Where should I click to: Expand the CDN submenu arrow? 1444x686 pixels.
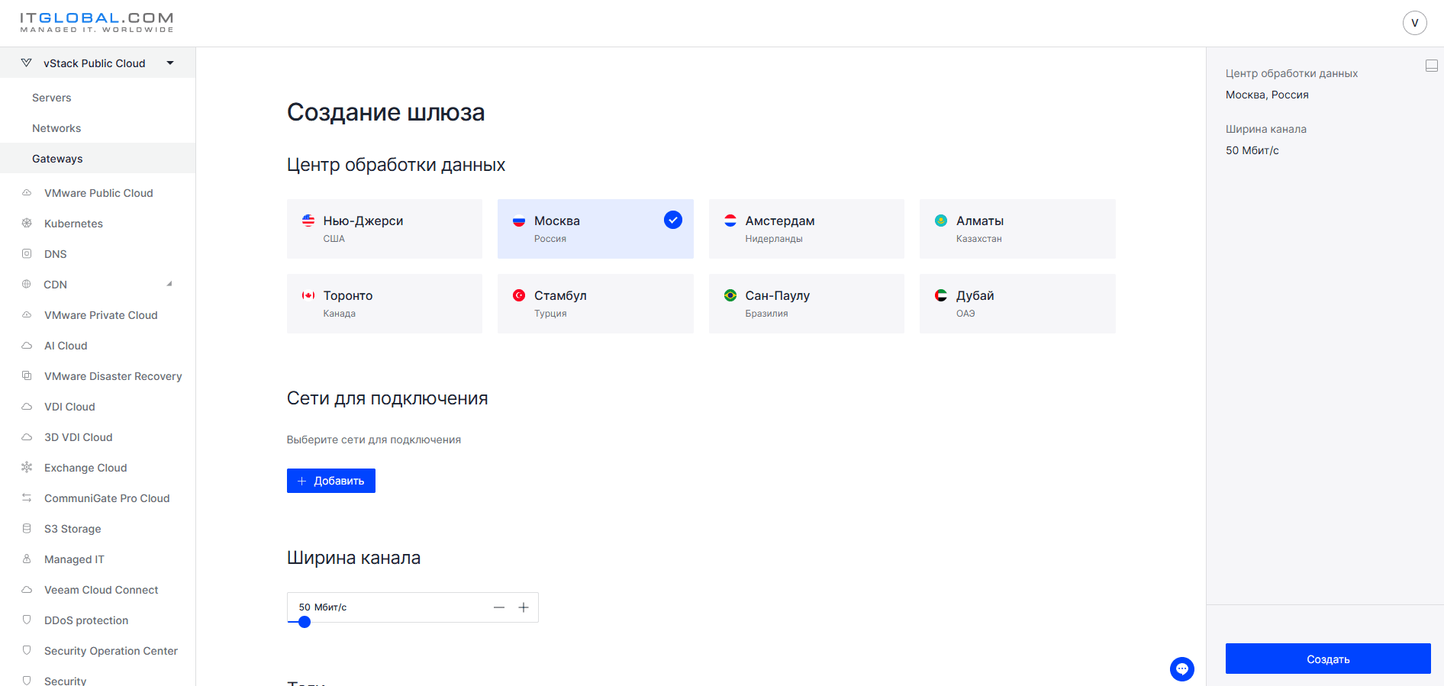tap(169, 284)
